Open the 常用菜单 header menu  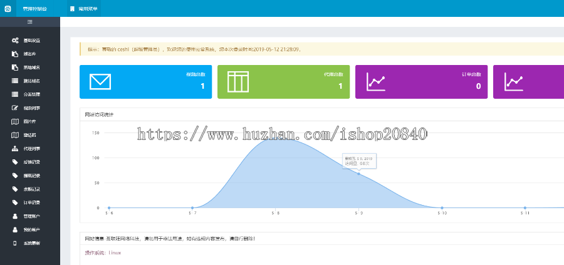[x=84, y=9]
